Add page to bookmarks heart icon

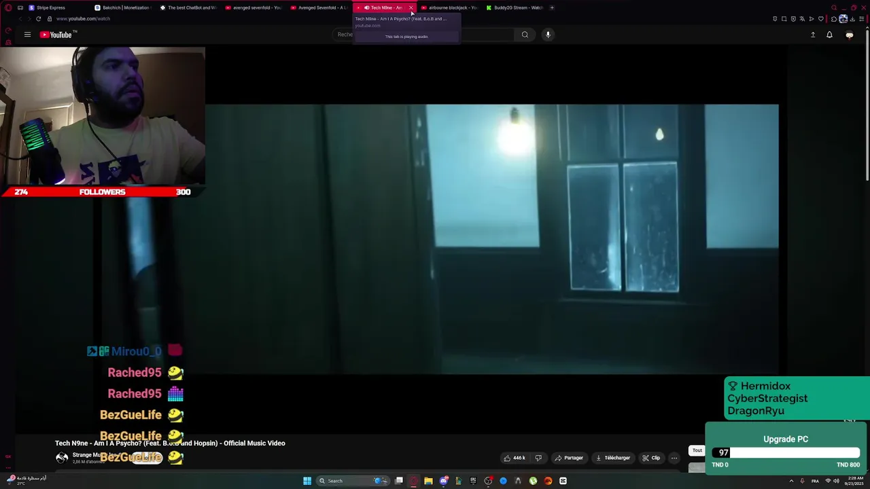tap(821, 19)
